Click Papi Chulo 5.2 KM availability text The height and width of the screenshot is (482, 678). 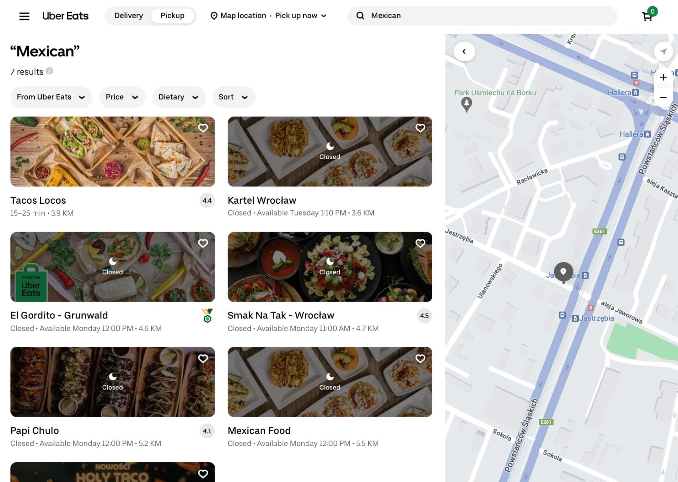86,443
